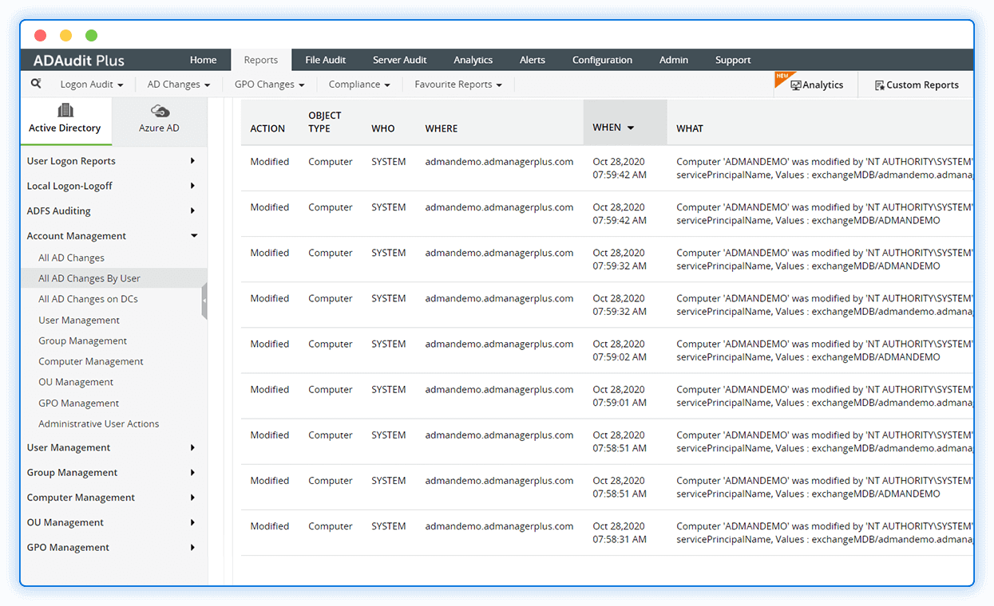Open the Logon Audit dropdown
Screen dimensions: 994x606
(92, 85)
